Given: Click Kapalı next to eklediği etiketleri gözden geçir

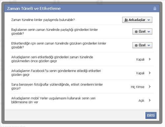Looking at the screenshot, I should pyautogui.click(x=140, y=73).
